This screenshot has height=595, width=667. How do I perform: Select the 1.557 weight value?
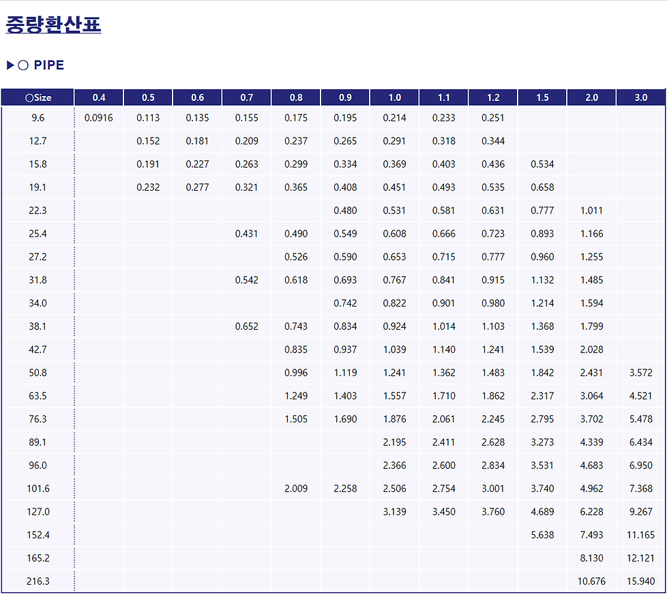[x=394, y=396]
